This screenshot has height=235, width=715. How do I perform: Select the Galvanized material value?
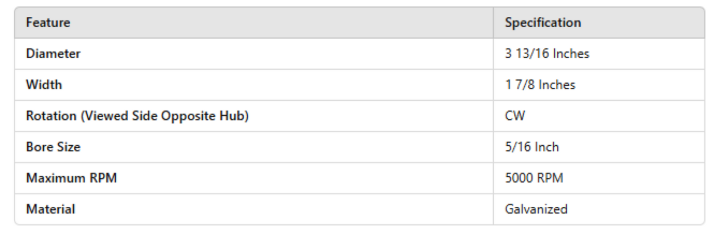pyautogui.click(x=536, y=209)
